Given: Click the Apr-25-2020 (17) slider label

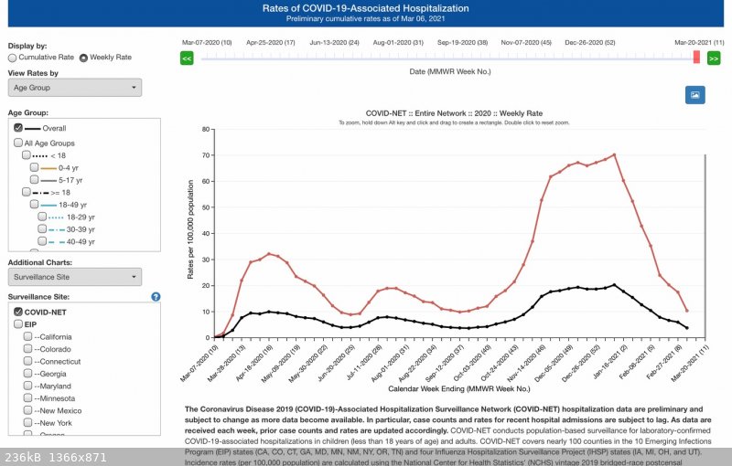Looking at the screenshot, I should 271,42.
